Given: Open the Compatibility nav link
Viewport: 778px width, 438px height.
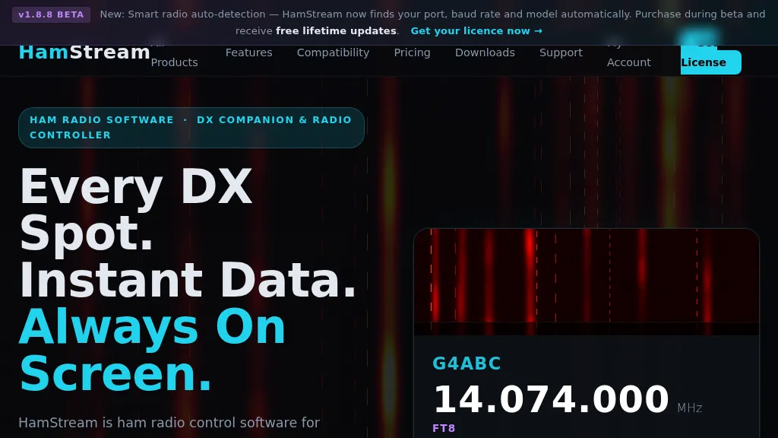Looking at the screenshot, I should [333, 52].
